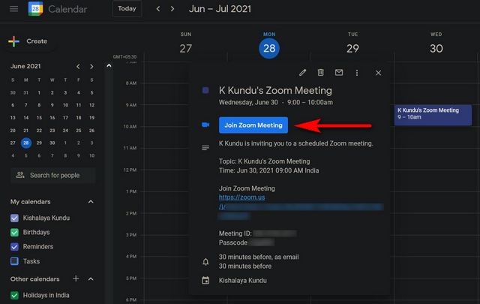This screenshot has height=304, width=480.
Task: Open event options three-dot menu
Action: [x=357, y=73]
